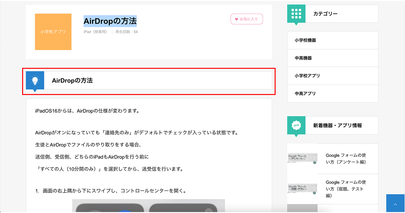Image resolution: width=405 pixels, height=213 pixels.
Task: Click the カテゴリー sidebar heading
Action: (325, 14)
